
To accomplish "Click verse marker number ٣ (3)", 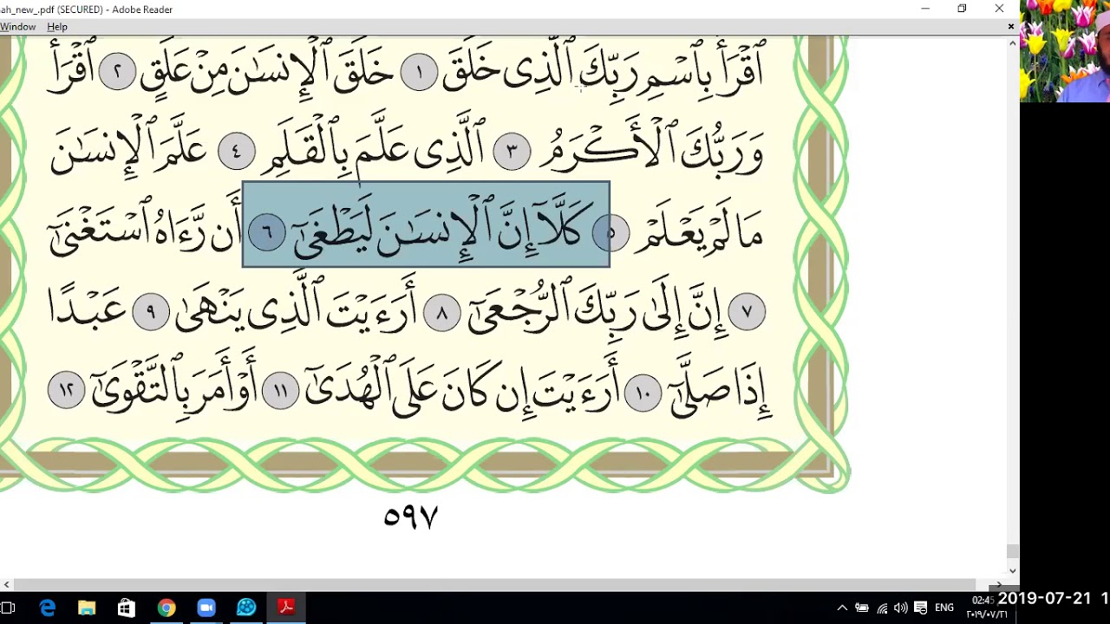I will [x=512, y=153].
